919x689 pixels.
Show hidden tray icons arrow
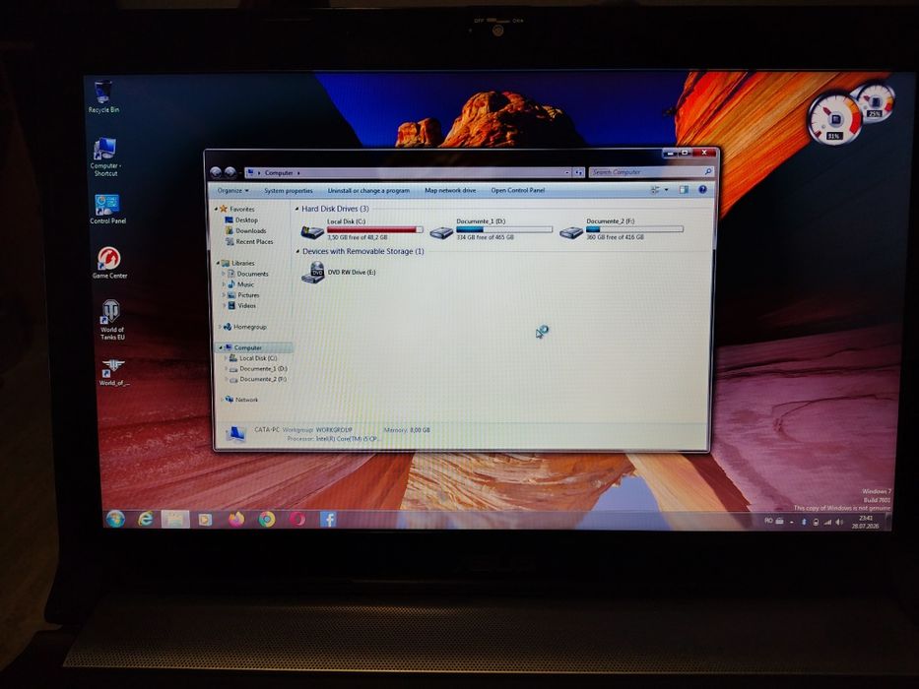(x=792, y=522)
